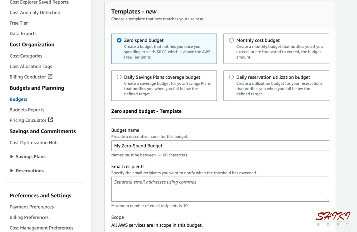Open Payment Preferences
This screenshot has width=357, height=232.
pos(32,207)
